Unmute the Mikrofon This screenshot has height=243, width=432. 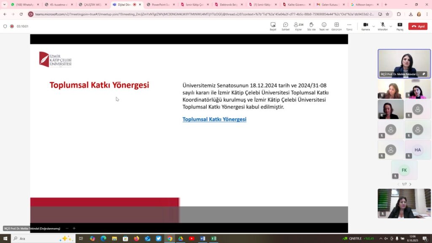[x=382, y=26]
